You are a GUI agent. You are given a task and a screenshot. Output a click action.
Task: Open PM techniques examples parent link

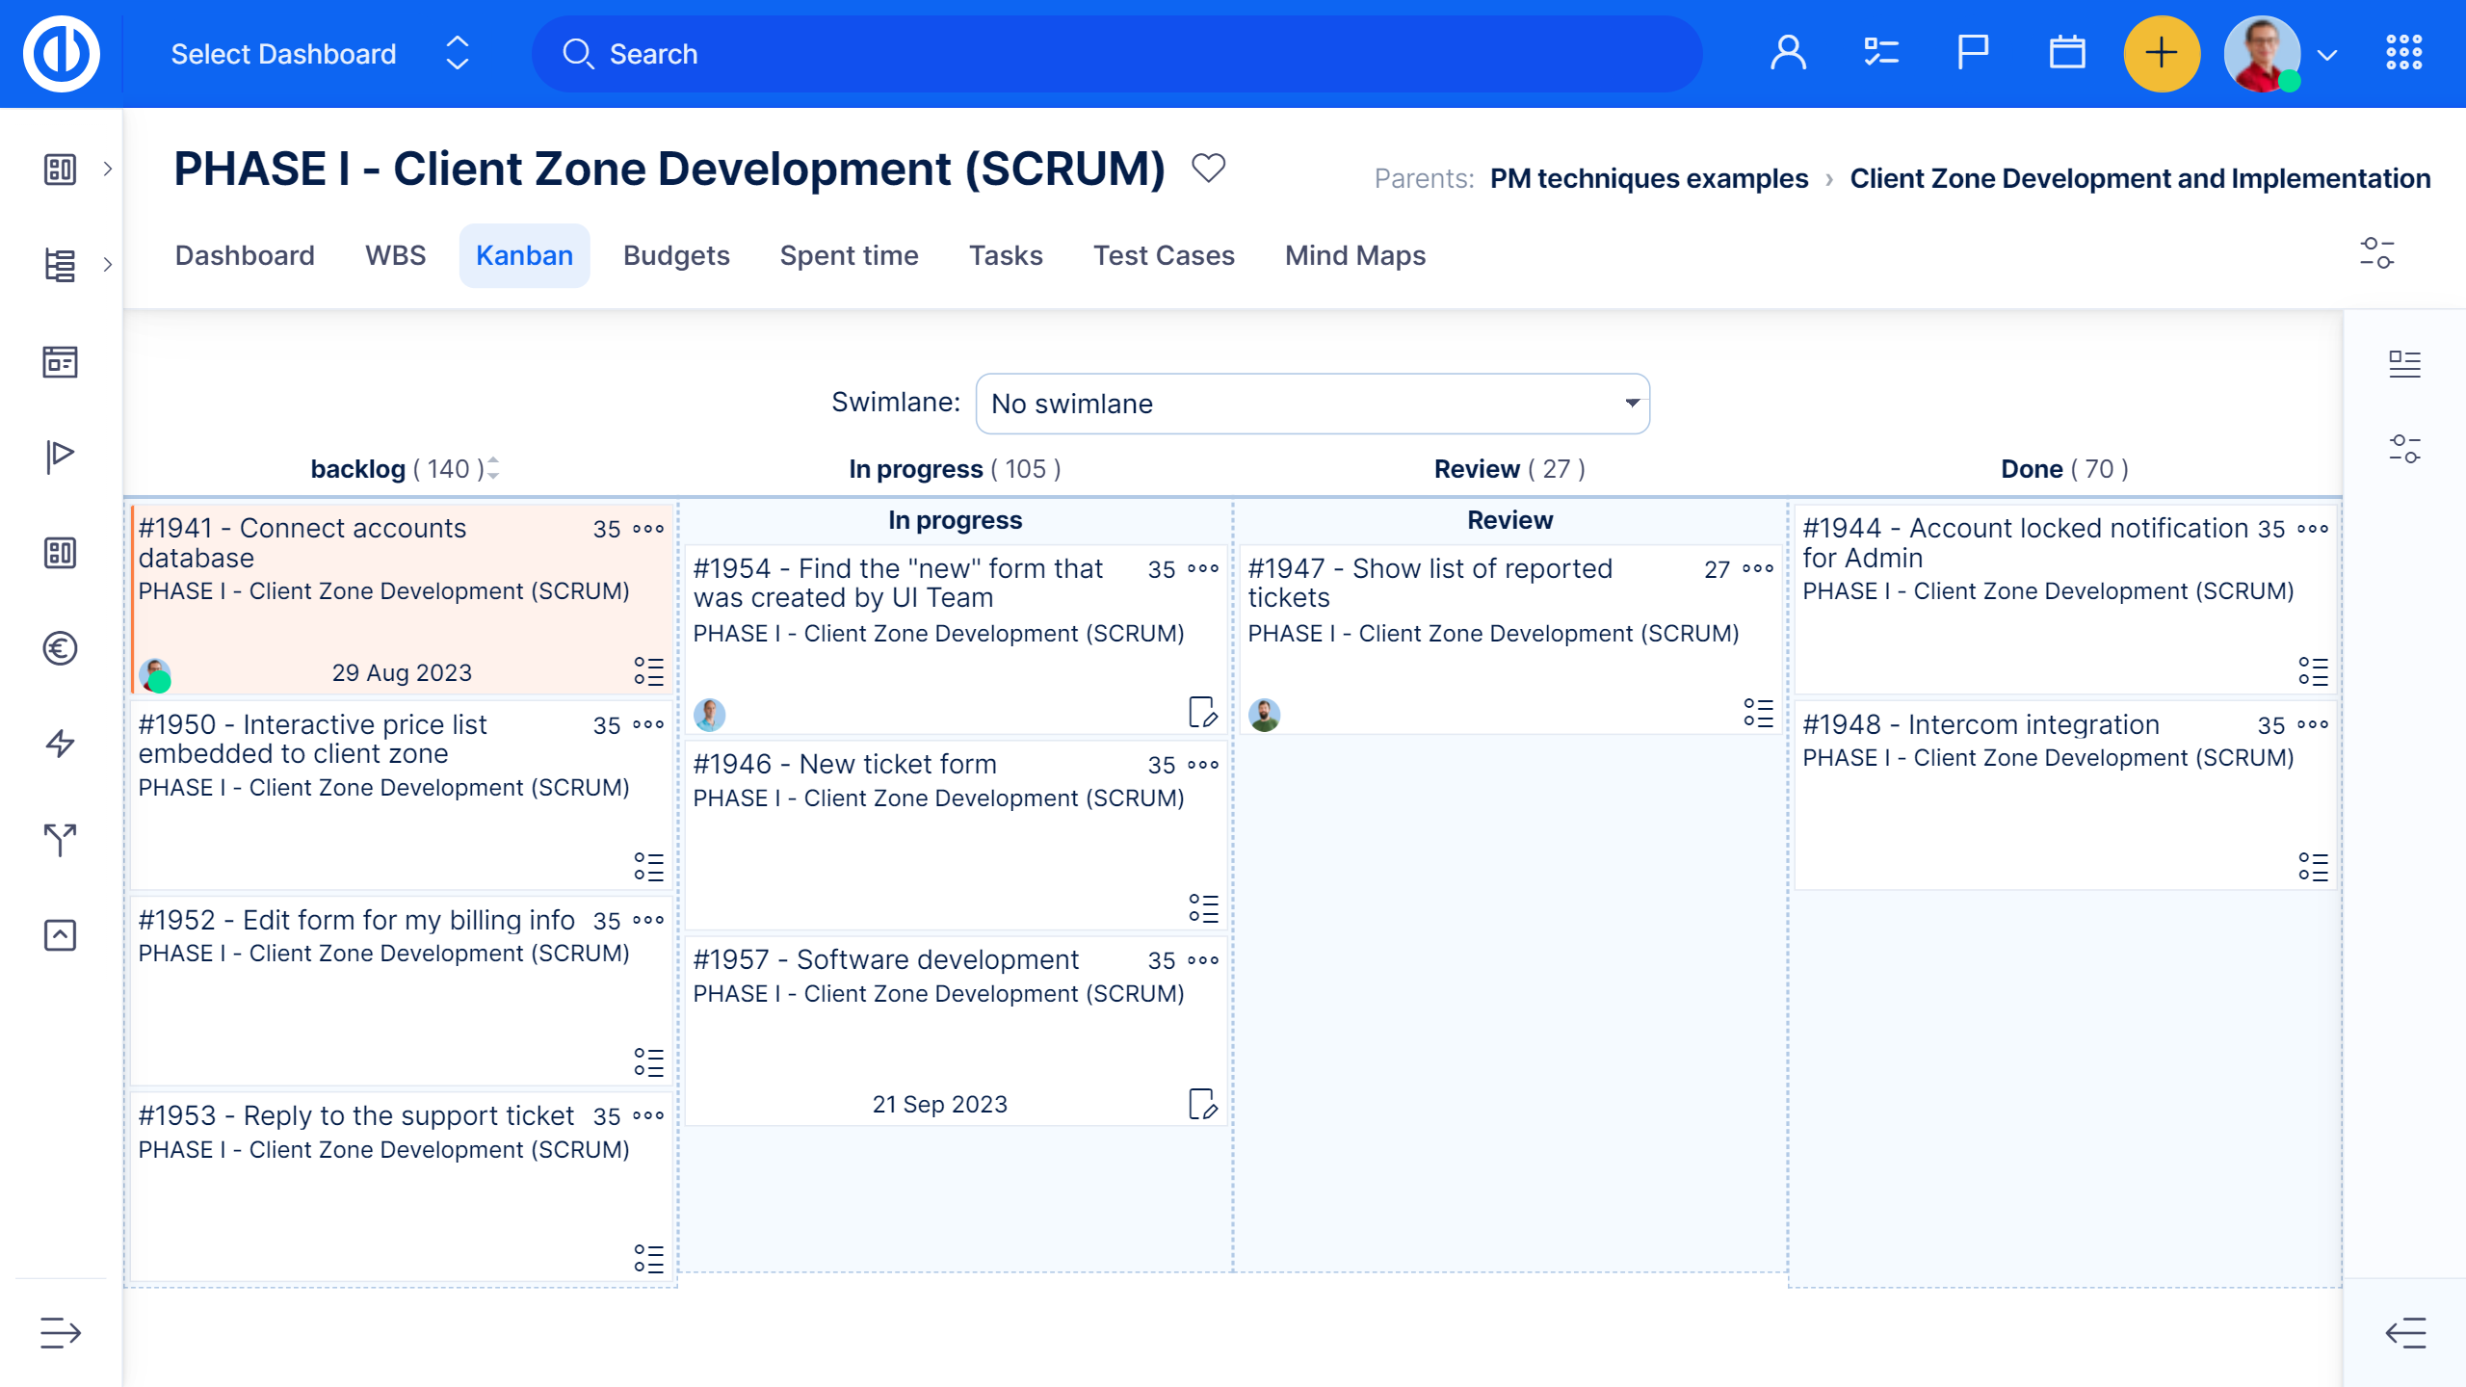point(1648,178)
